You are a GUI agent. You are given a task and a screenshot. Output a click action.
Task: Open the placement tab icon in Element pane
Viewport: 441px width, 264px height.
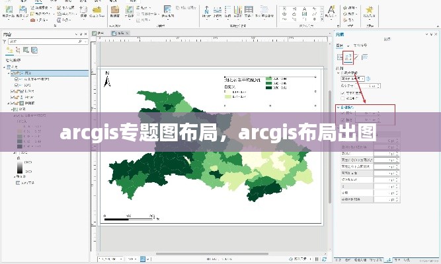pyautogui.click(x=365, y=57)
